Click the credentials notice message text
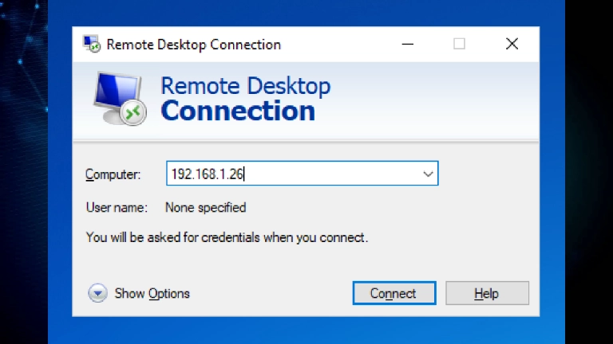Image resolution: width=613 pixels, height=344 pixels. [227, 237]
